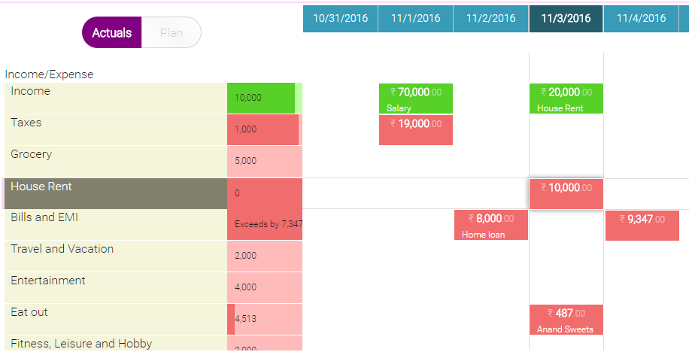Viewport: 689px width, 352px height.
Task: Switch to the Actuals view
Action: (x=111, y=33)
